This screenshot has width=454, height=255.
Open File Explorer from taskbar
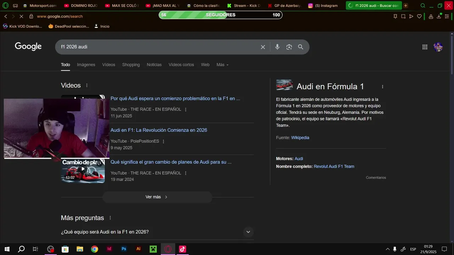[79, 249]
